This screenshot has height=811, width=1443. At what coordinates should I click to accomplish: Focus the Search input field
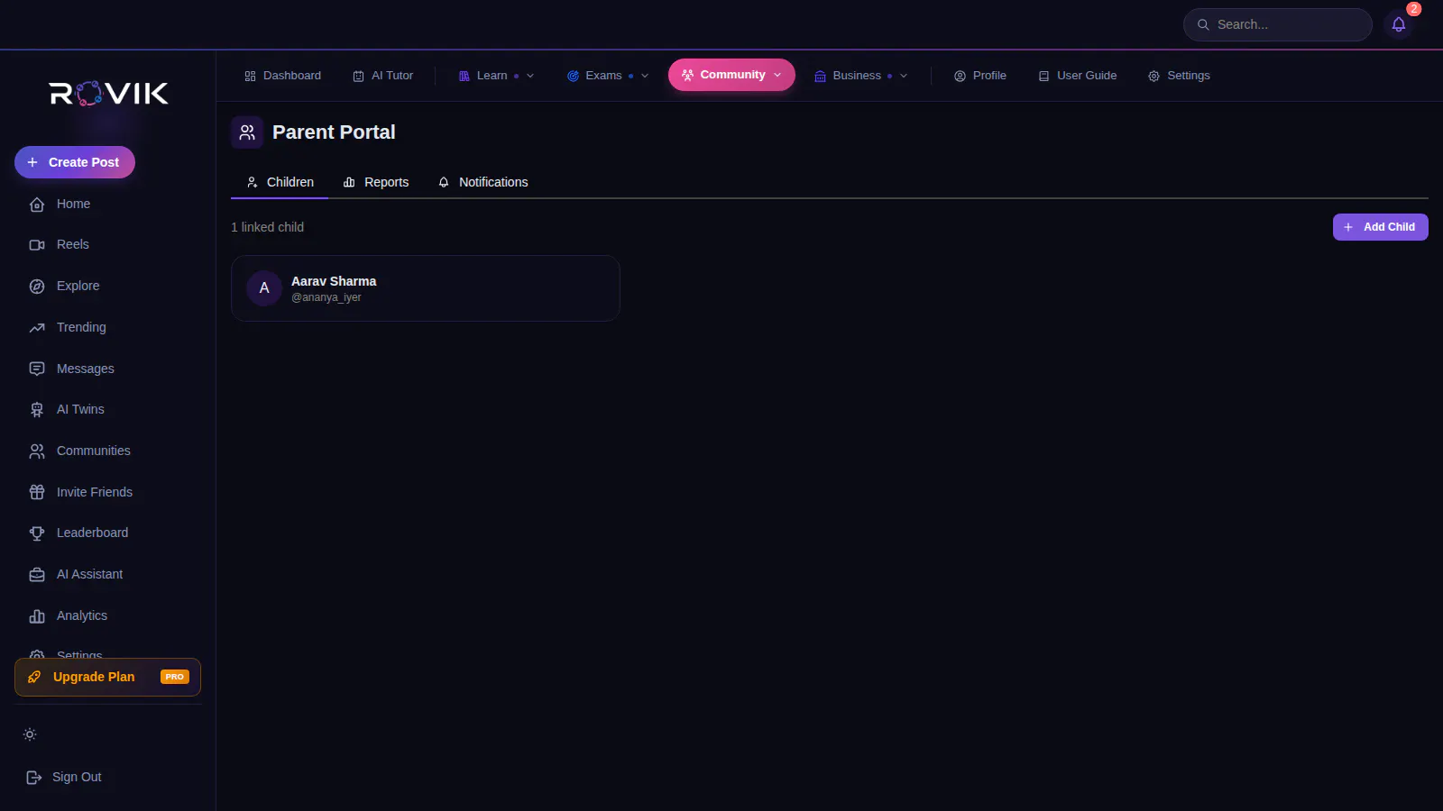pos(1278,24)
